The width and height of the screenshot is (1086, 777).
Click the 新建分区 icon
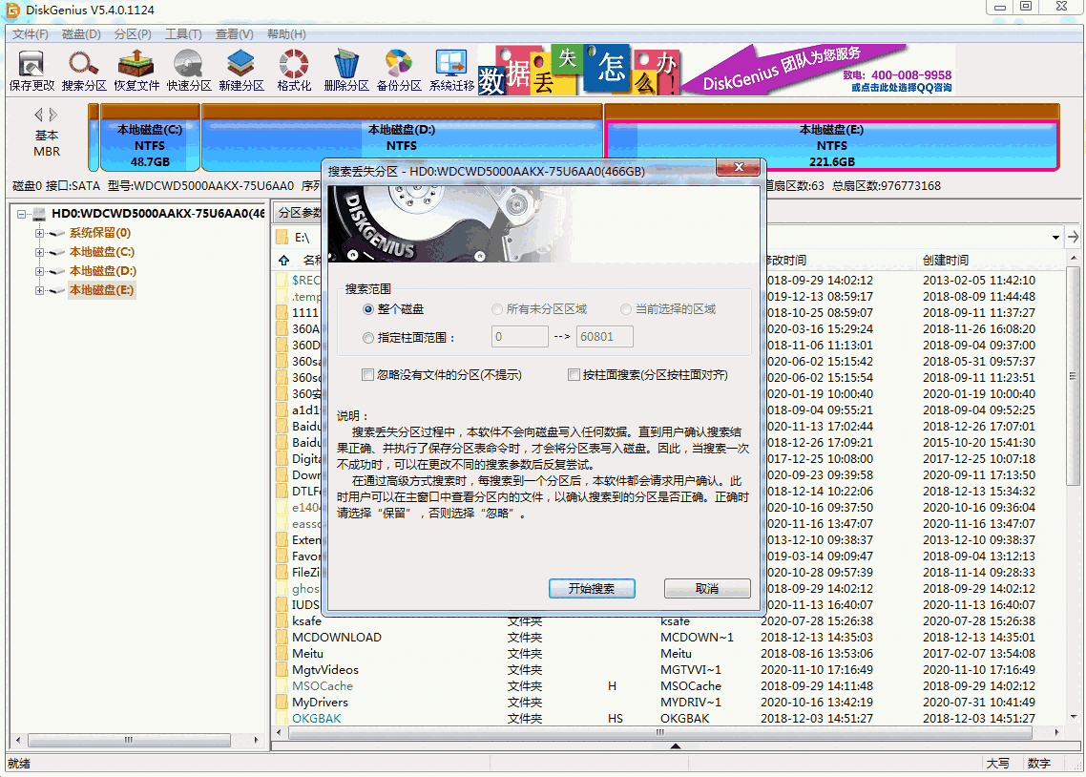pos(240,71)
